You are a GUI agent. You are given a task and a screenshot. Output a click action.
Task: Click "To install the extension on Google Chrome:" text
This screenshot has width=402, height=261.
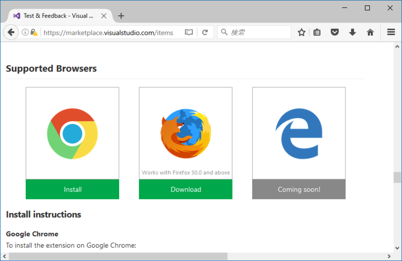pyautogui.click(x=71, y=246)
